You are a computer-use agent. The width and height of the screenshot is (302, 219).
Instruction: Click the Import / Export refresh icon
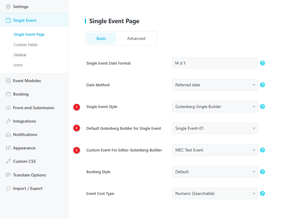[x=7, y=188]
